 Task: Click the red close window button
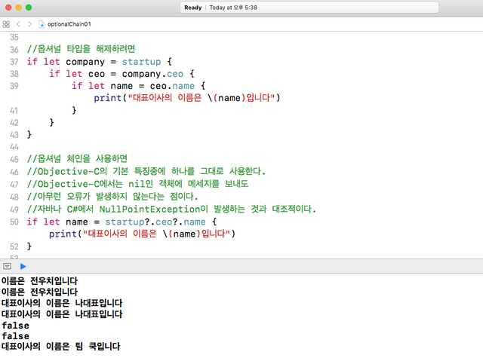pyautogui.click(x=8, y=8)
